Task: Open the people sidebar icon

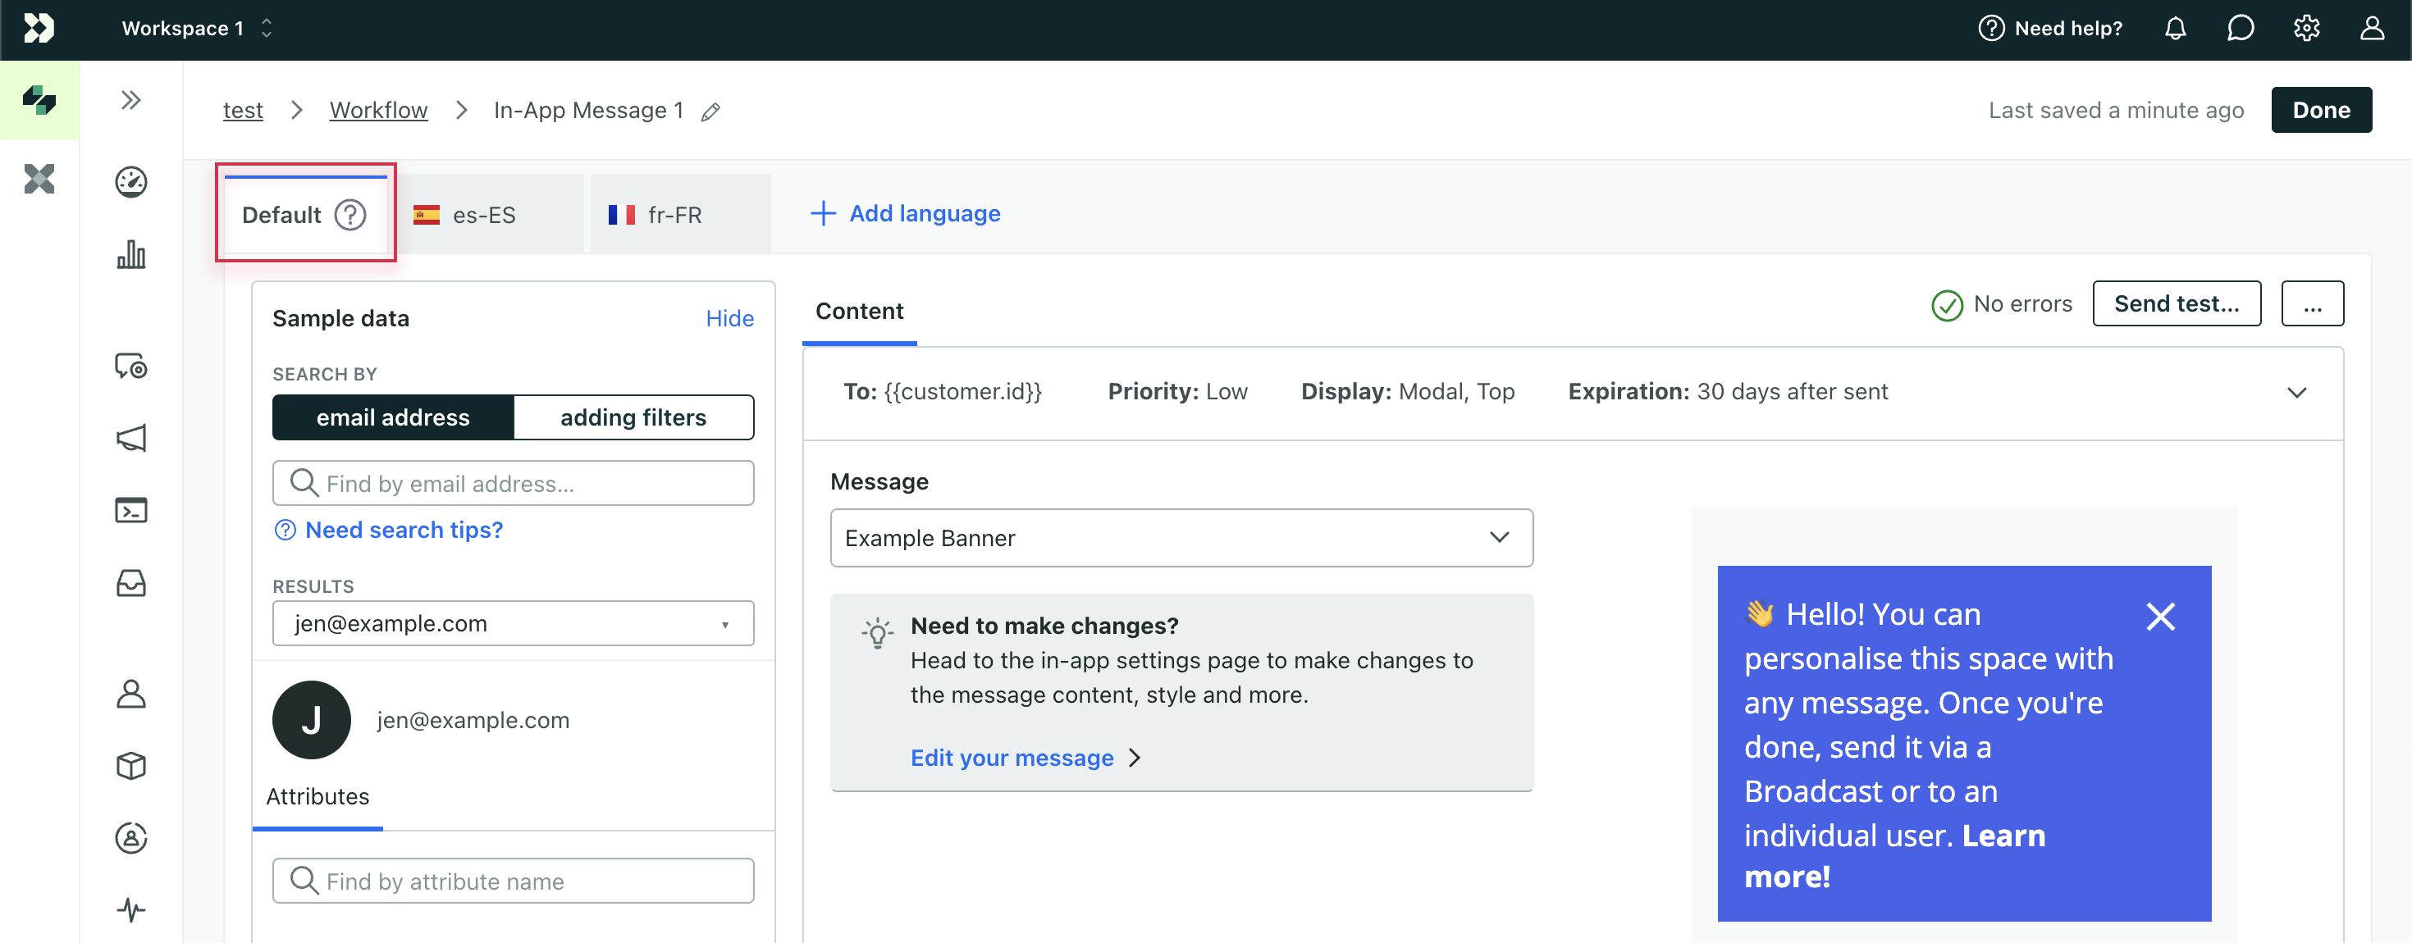Action: click(x=131, y=693)
